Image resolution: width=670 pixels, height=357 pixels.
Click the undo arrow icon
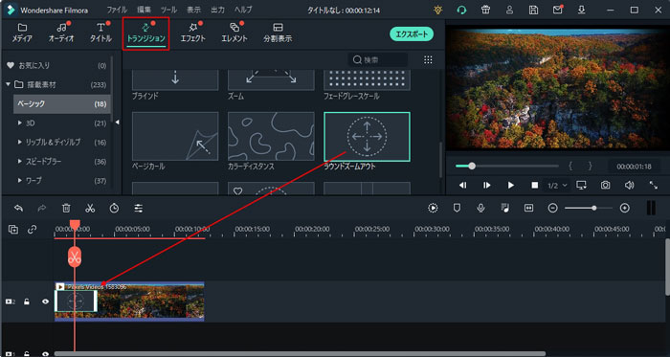[18, 208]
